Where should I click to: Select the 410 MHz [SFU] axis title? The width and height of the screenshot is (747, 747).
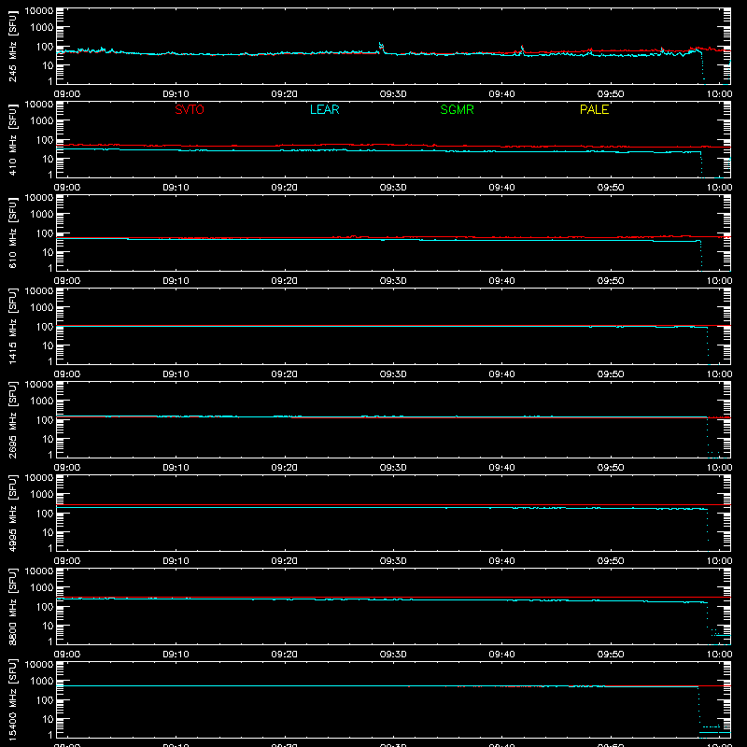(x=12, y=139)
